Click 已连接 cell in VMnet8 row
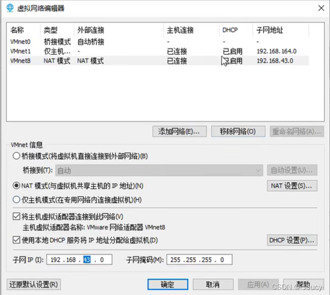 point(177,61)
